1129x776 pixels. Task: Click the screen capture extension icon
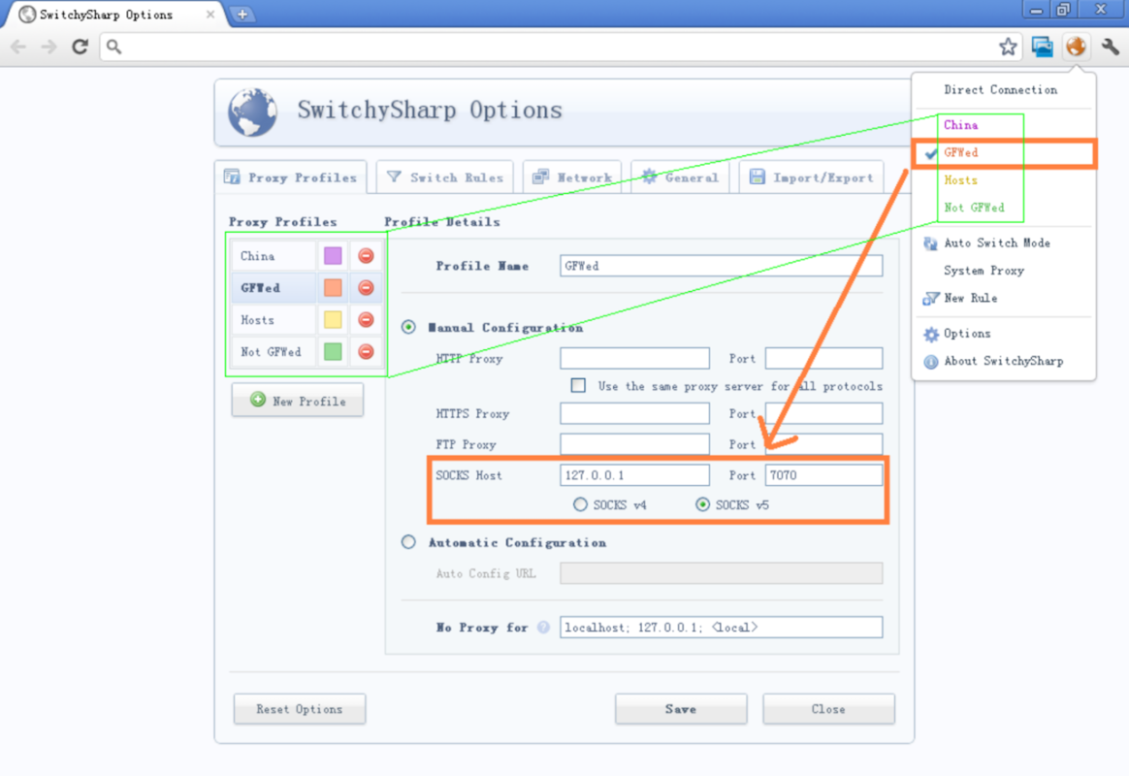1042,48
